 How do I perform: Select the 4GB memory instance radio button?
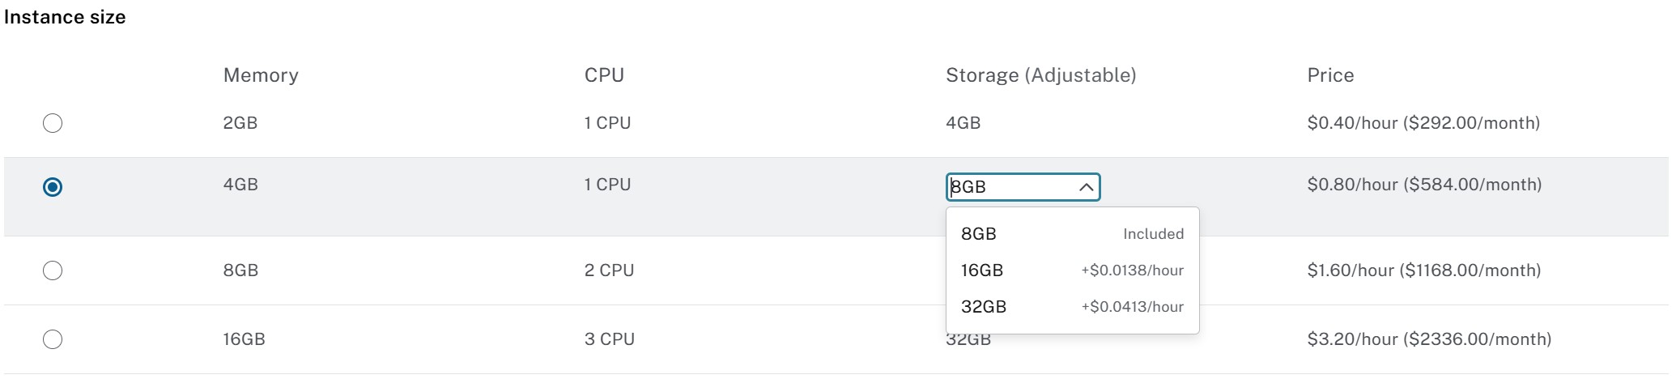click(53, 187)
